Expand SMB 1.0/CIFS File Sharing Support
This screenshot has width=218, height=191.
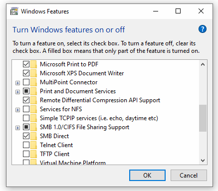[x=17, y=128]
